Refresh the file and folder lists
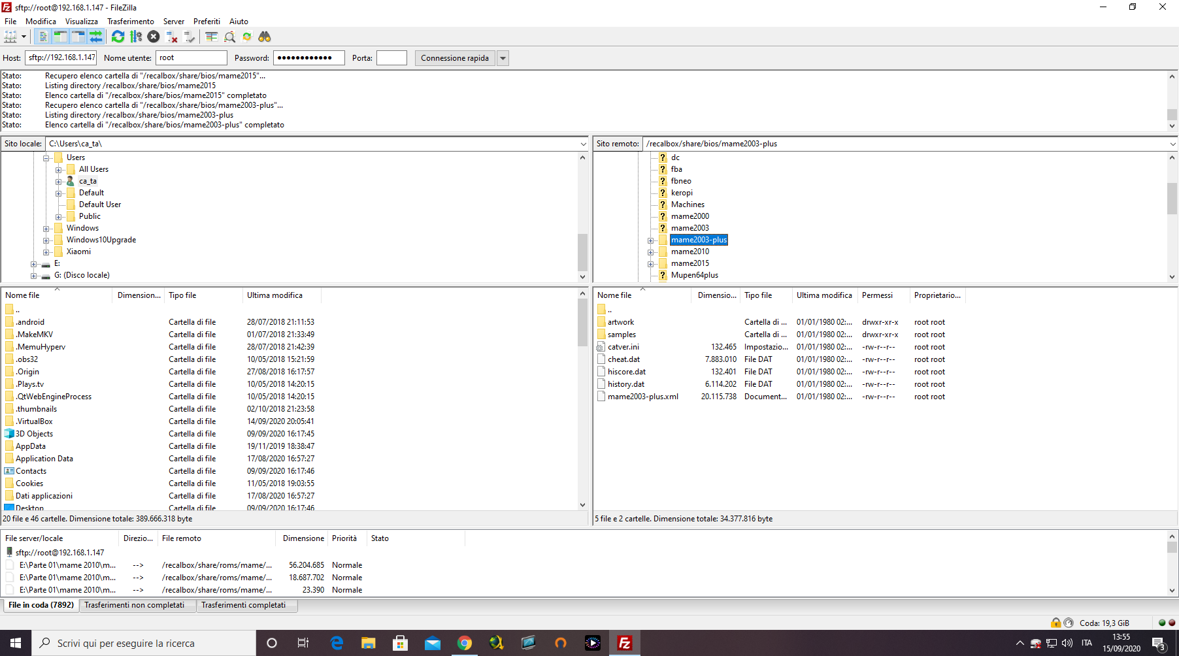The width and height of the screenshot is (1179, 656). 118,37
